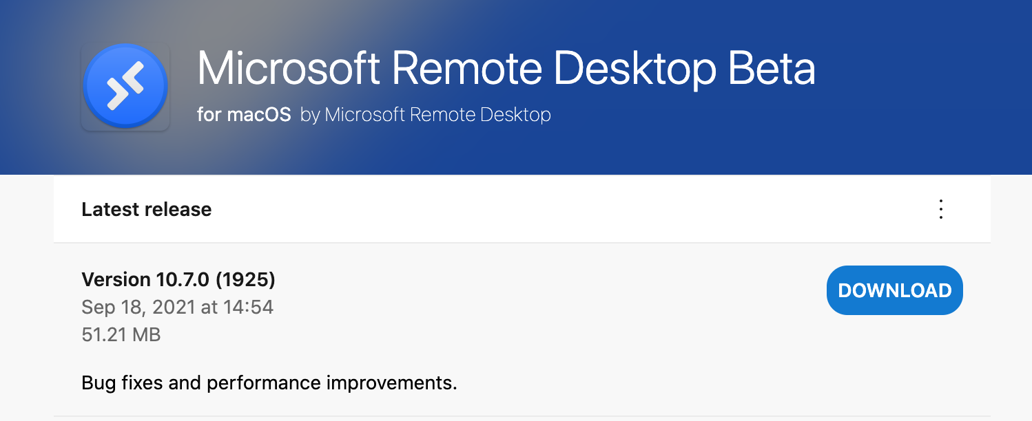Open the Microsoft Remote Desktop publisher page
Screen dimensions: 1032x421
[x=424, y=114]
